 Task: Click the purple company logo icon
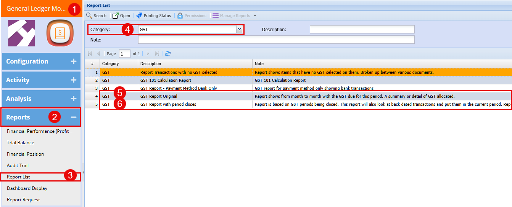[x=21, y=33]
